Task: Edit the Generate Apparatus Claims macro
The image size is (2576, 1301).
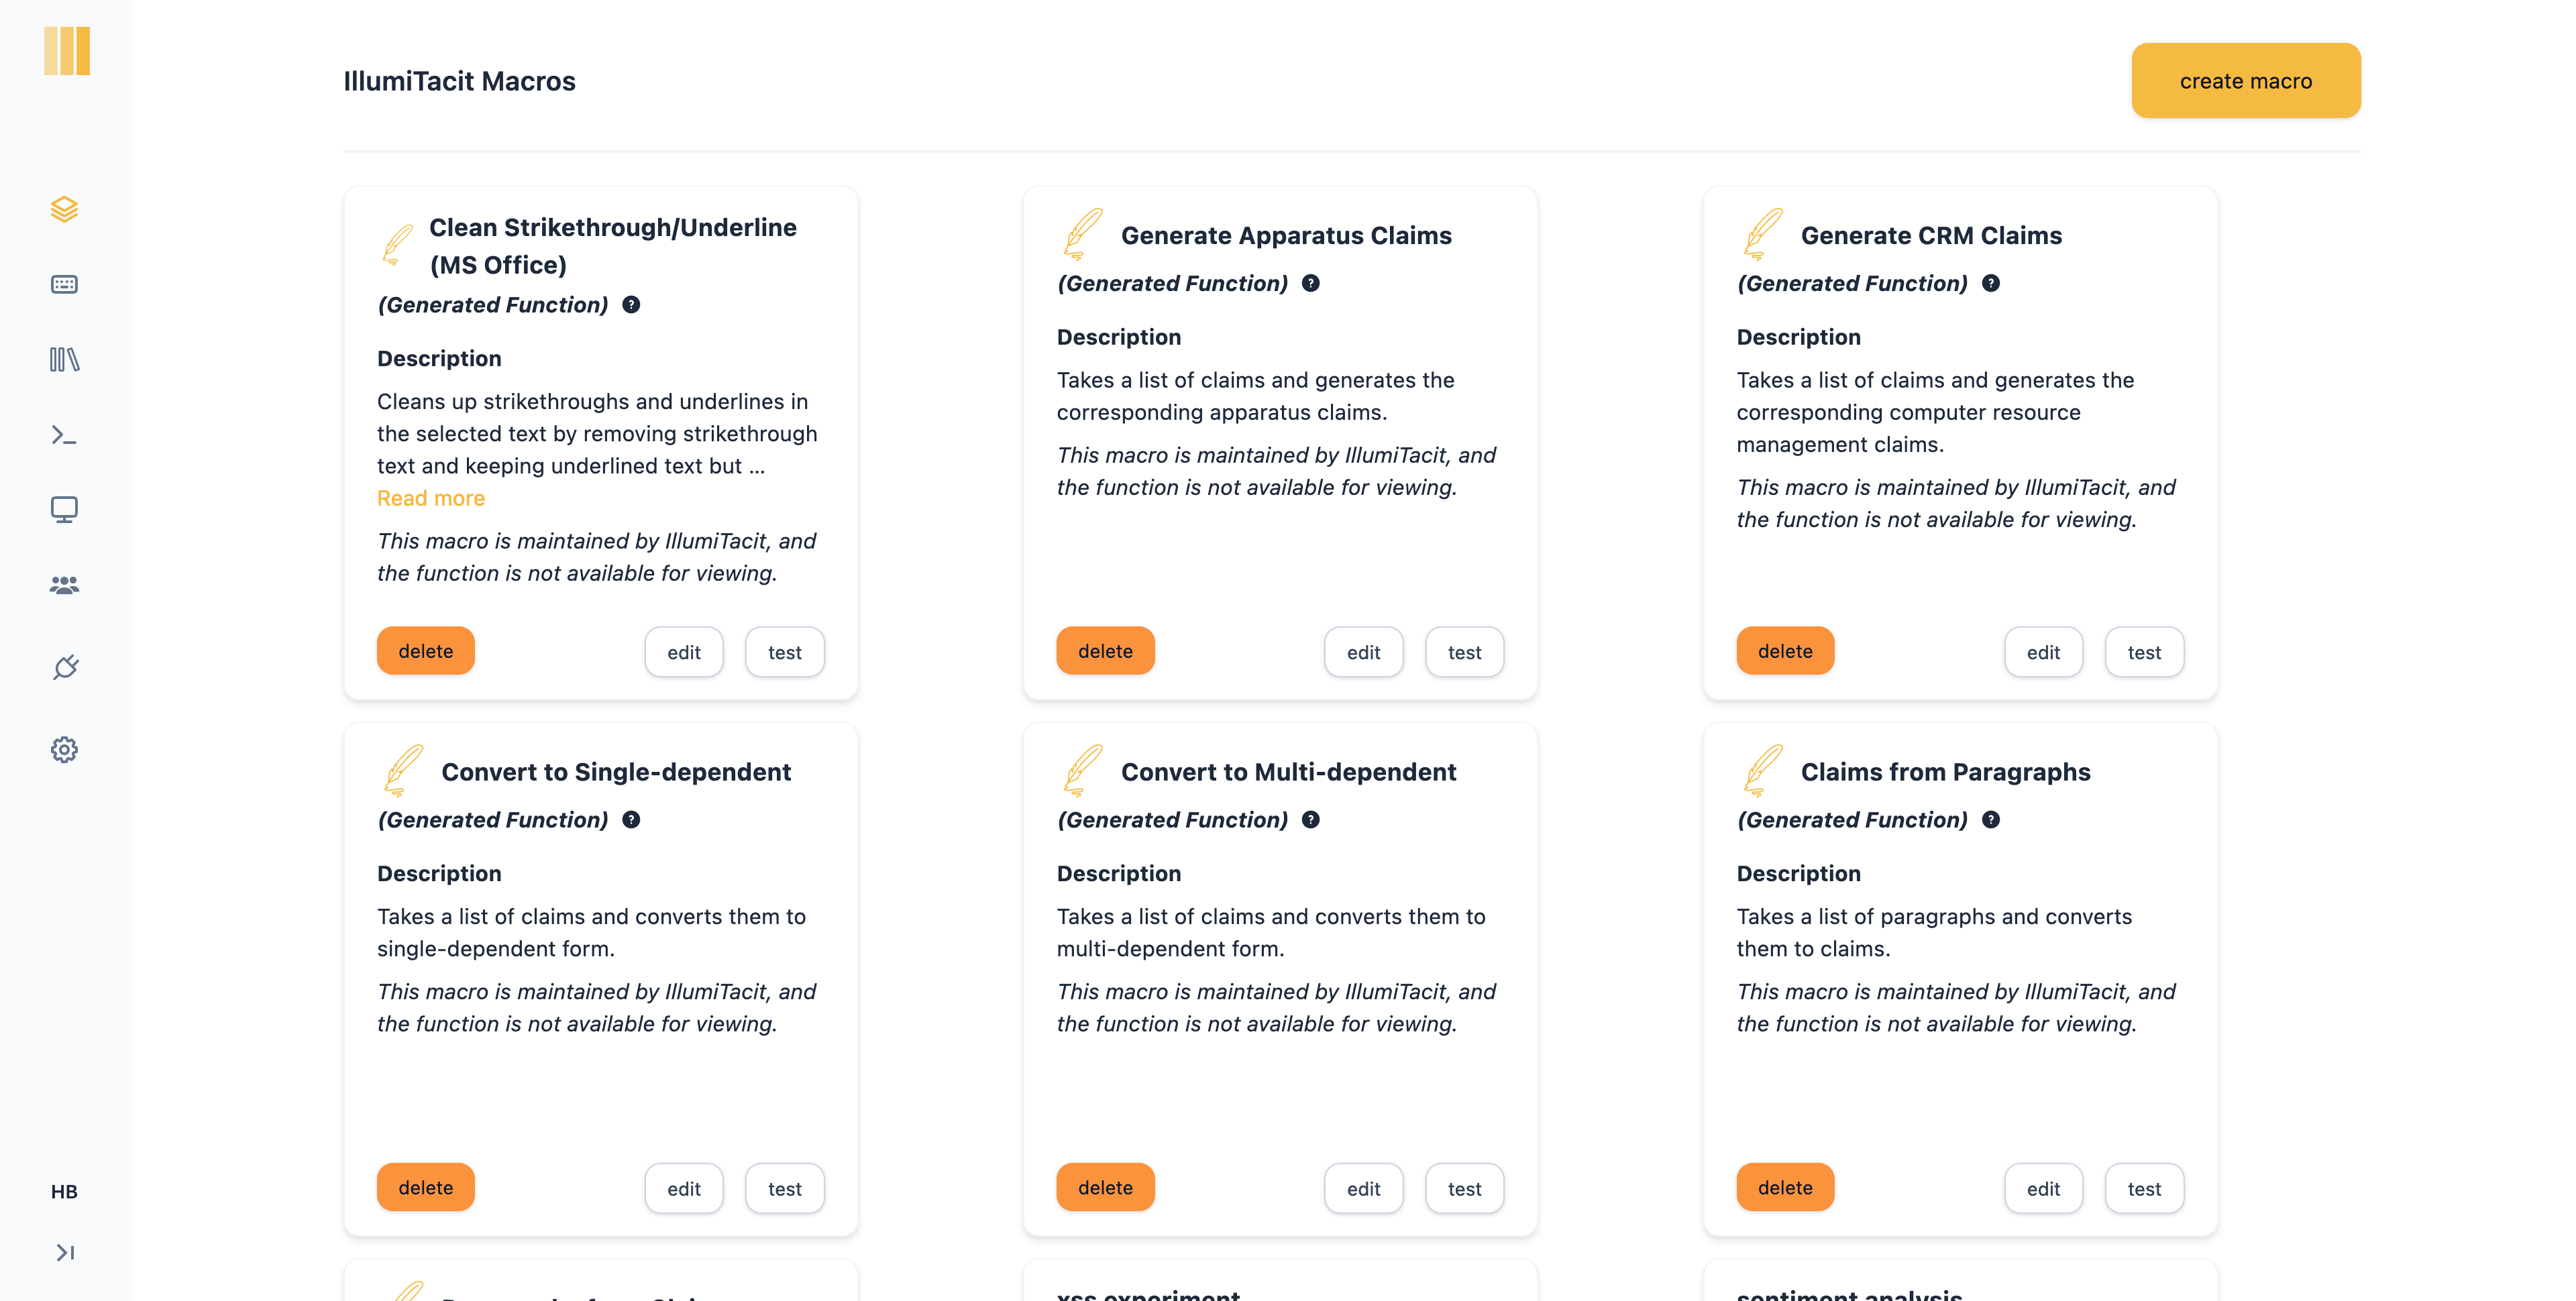Action: (1362, 652)
